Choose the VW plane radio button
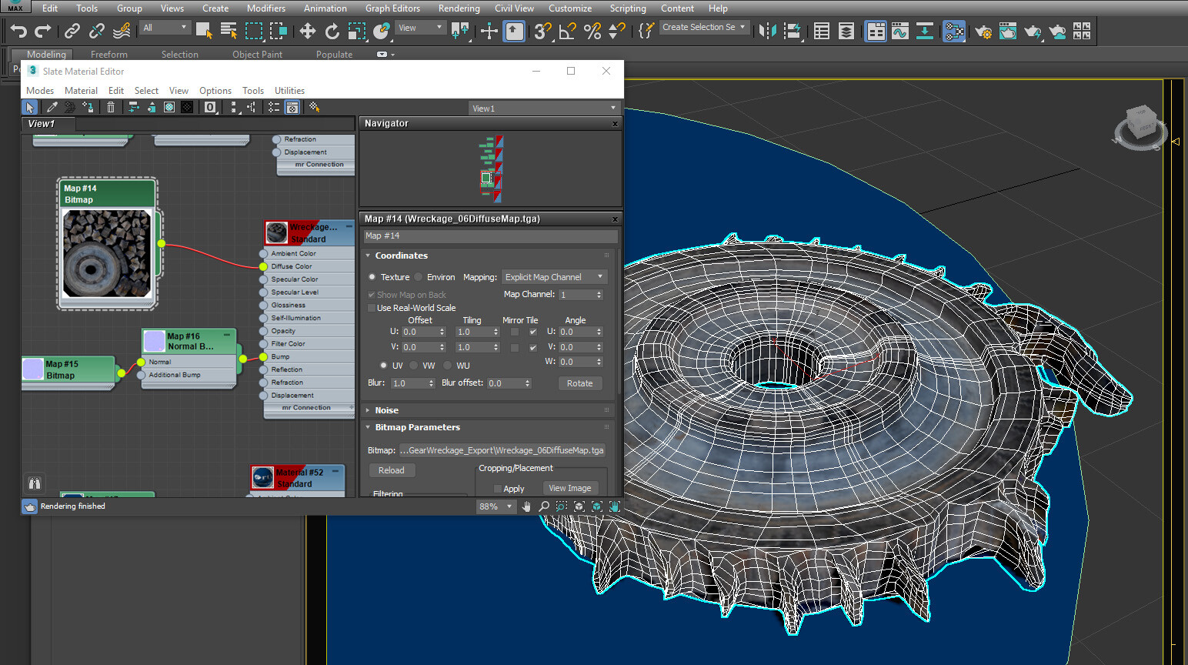The height and width of the screenshot is (665, 1188). [414, 366]
